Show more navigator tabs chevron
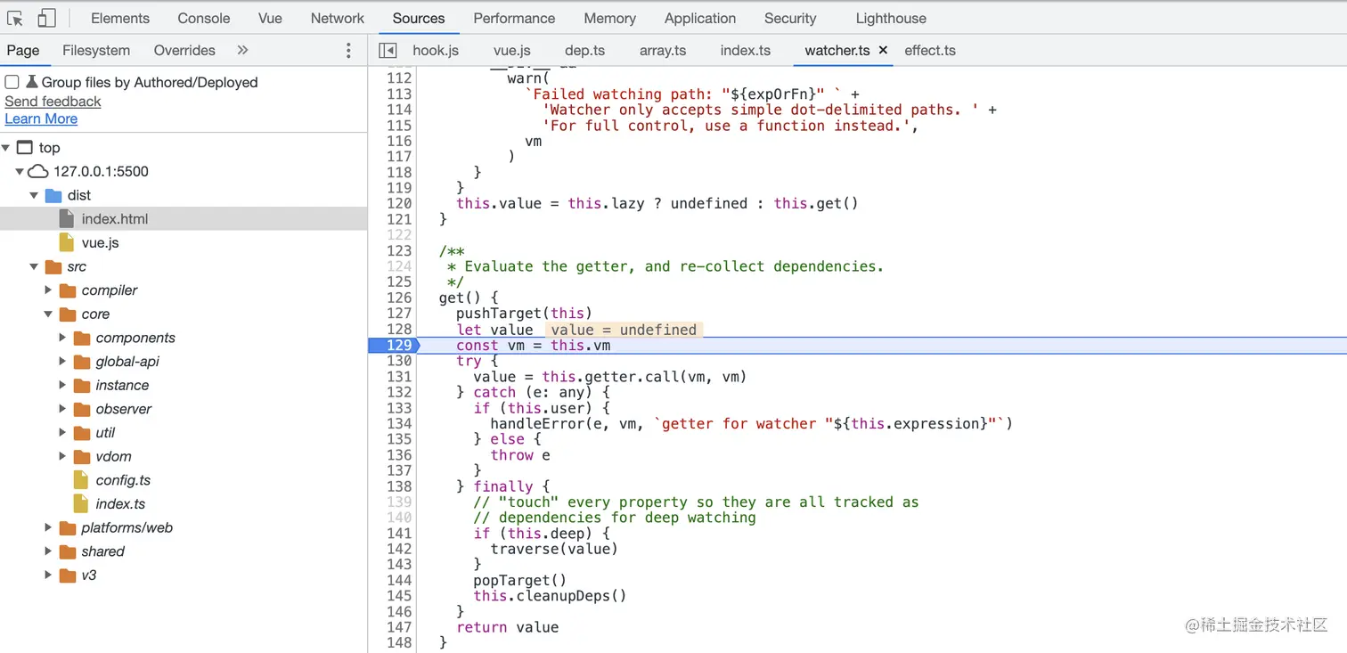Image resolution: width=1347 pixels, height=653 pixels. 242,50
